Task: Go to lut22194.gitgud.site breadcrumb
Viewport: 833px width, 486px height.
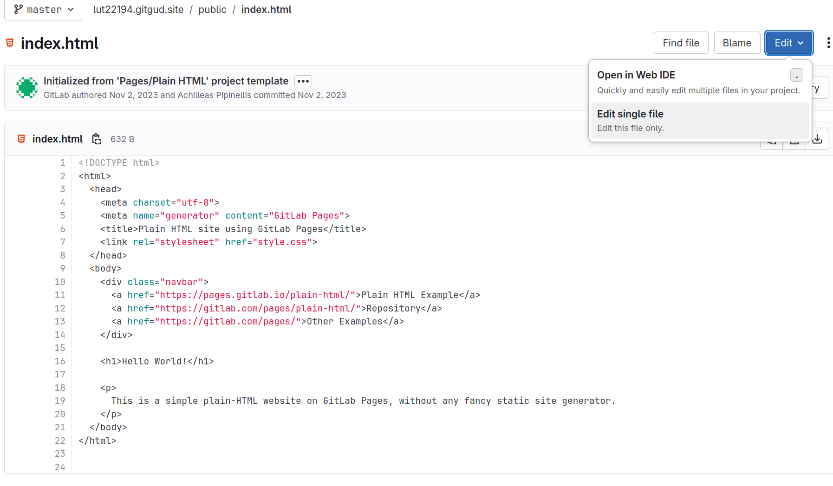Action: point(138,9)
